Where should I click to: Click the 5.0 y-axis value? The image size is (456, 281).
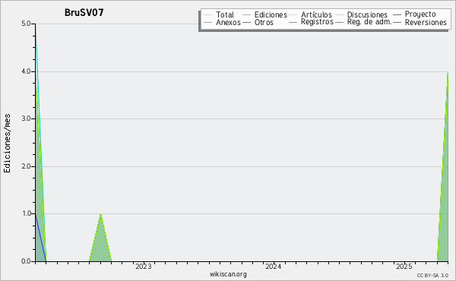click(26, 24)
